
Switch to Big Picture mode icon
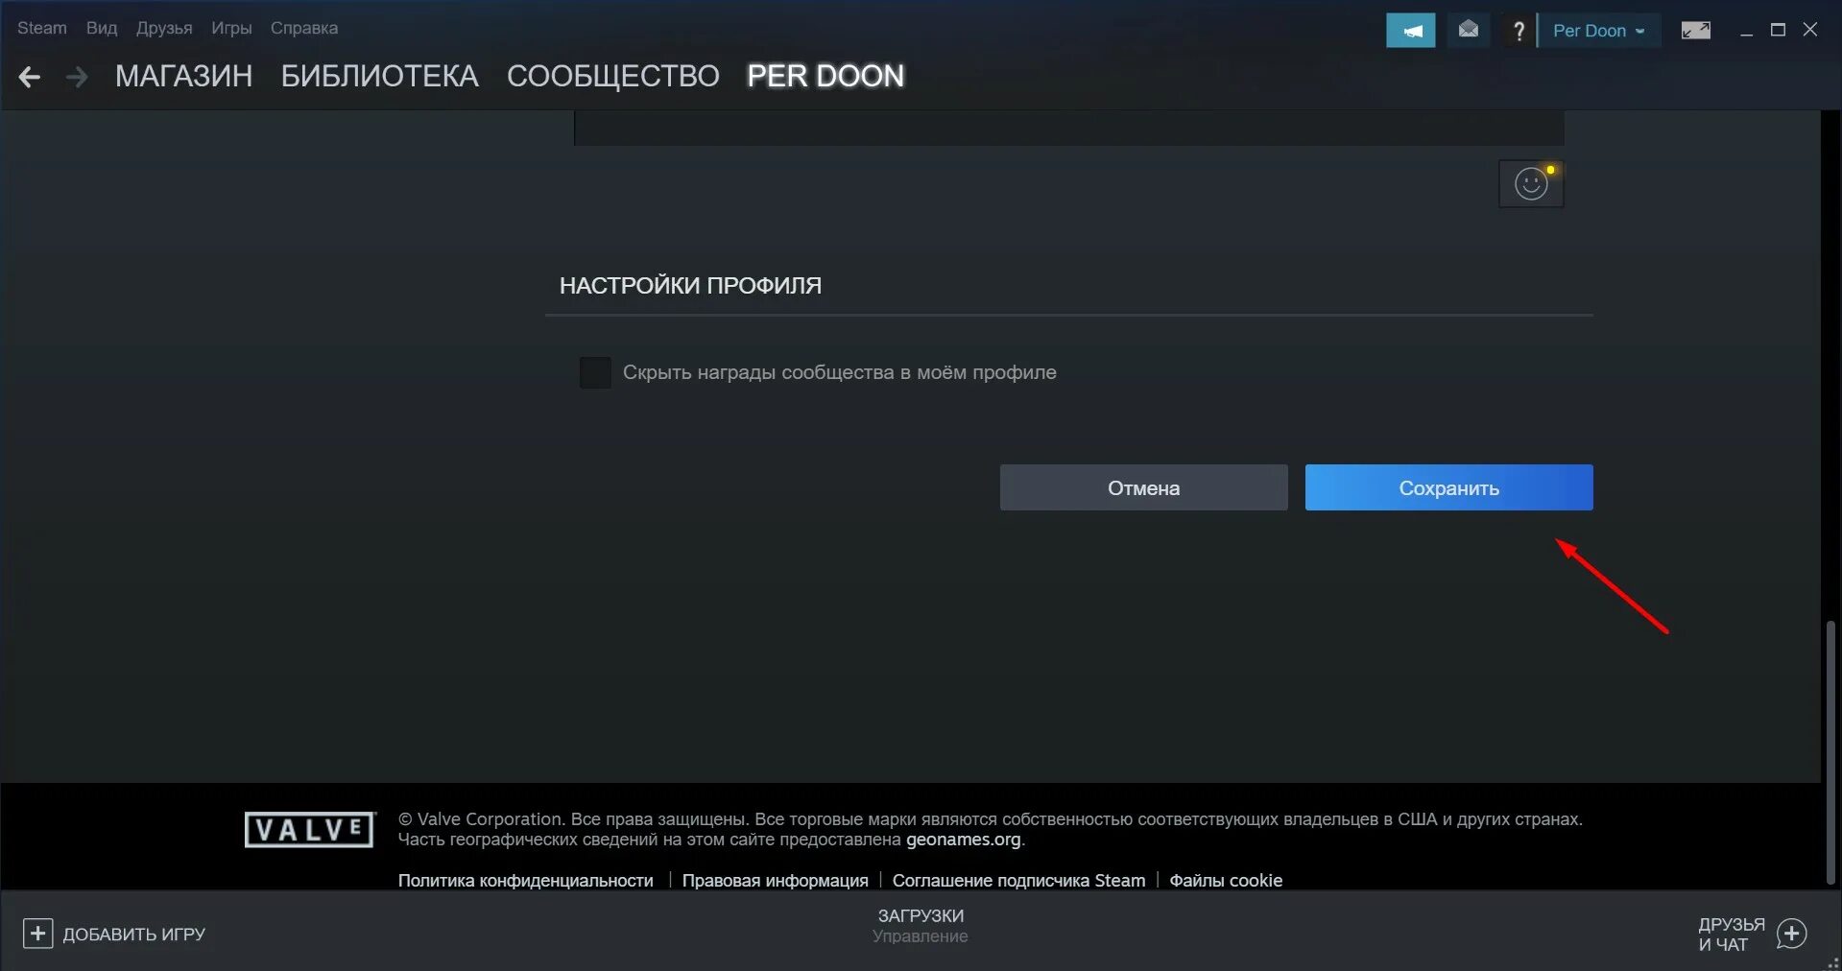[x=1695, y=31]
